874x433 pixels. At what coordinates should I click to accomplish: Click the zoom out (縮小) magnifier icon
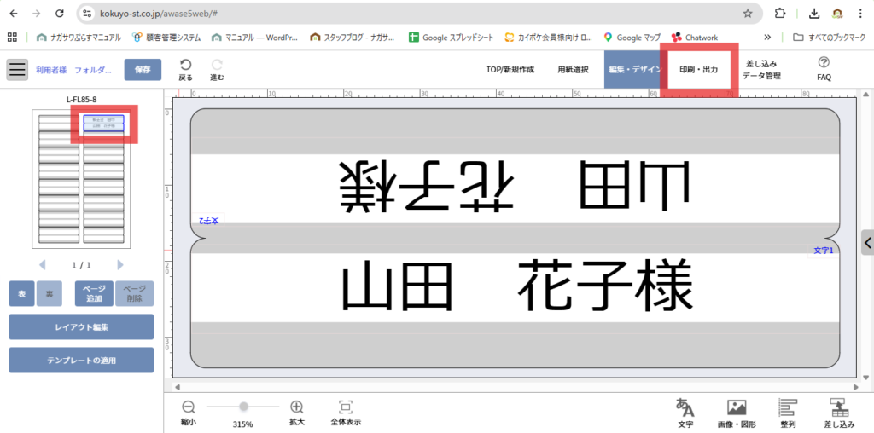[x=189, y=407]
